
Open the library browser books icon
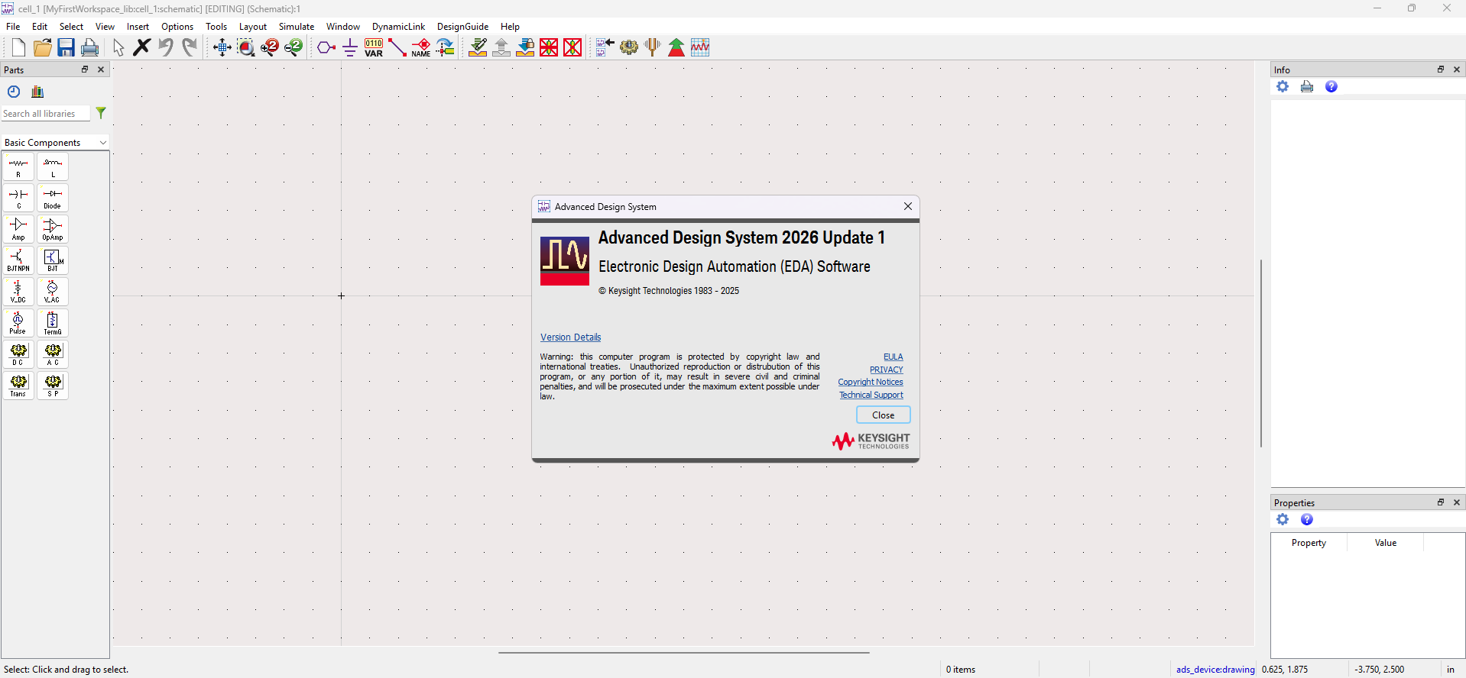[x=37, y=92]
